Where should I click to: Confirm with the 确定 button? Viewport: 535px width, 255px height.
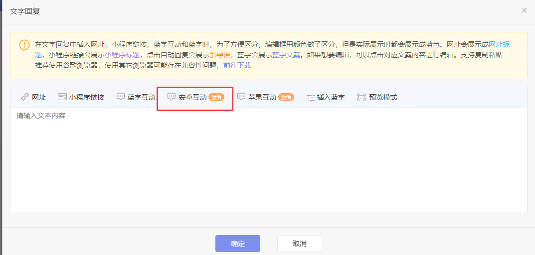point(238,244)
